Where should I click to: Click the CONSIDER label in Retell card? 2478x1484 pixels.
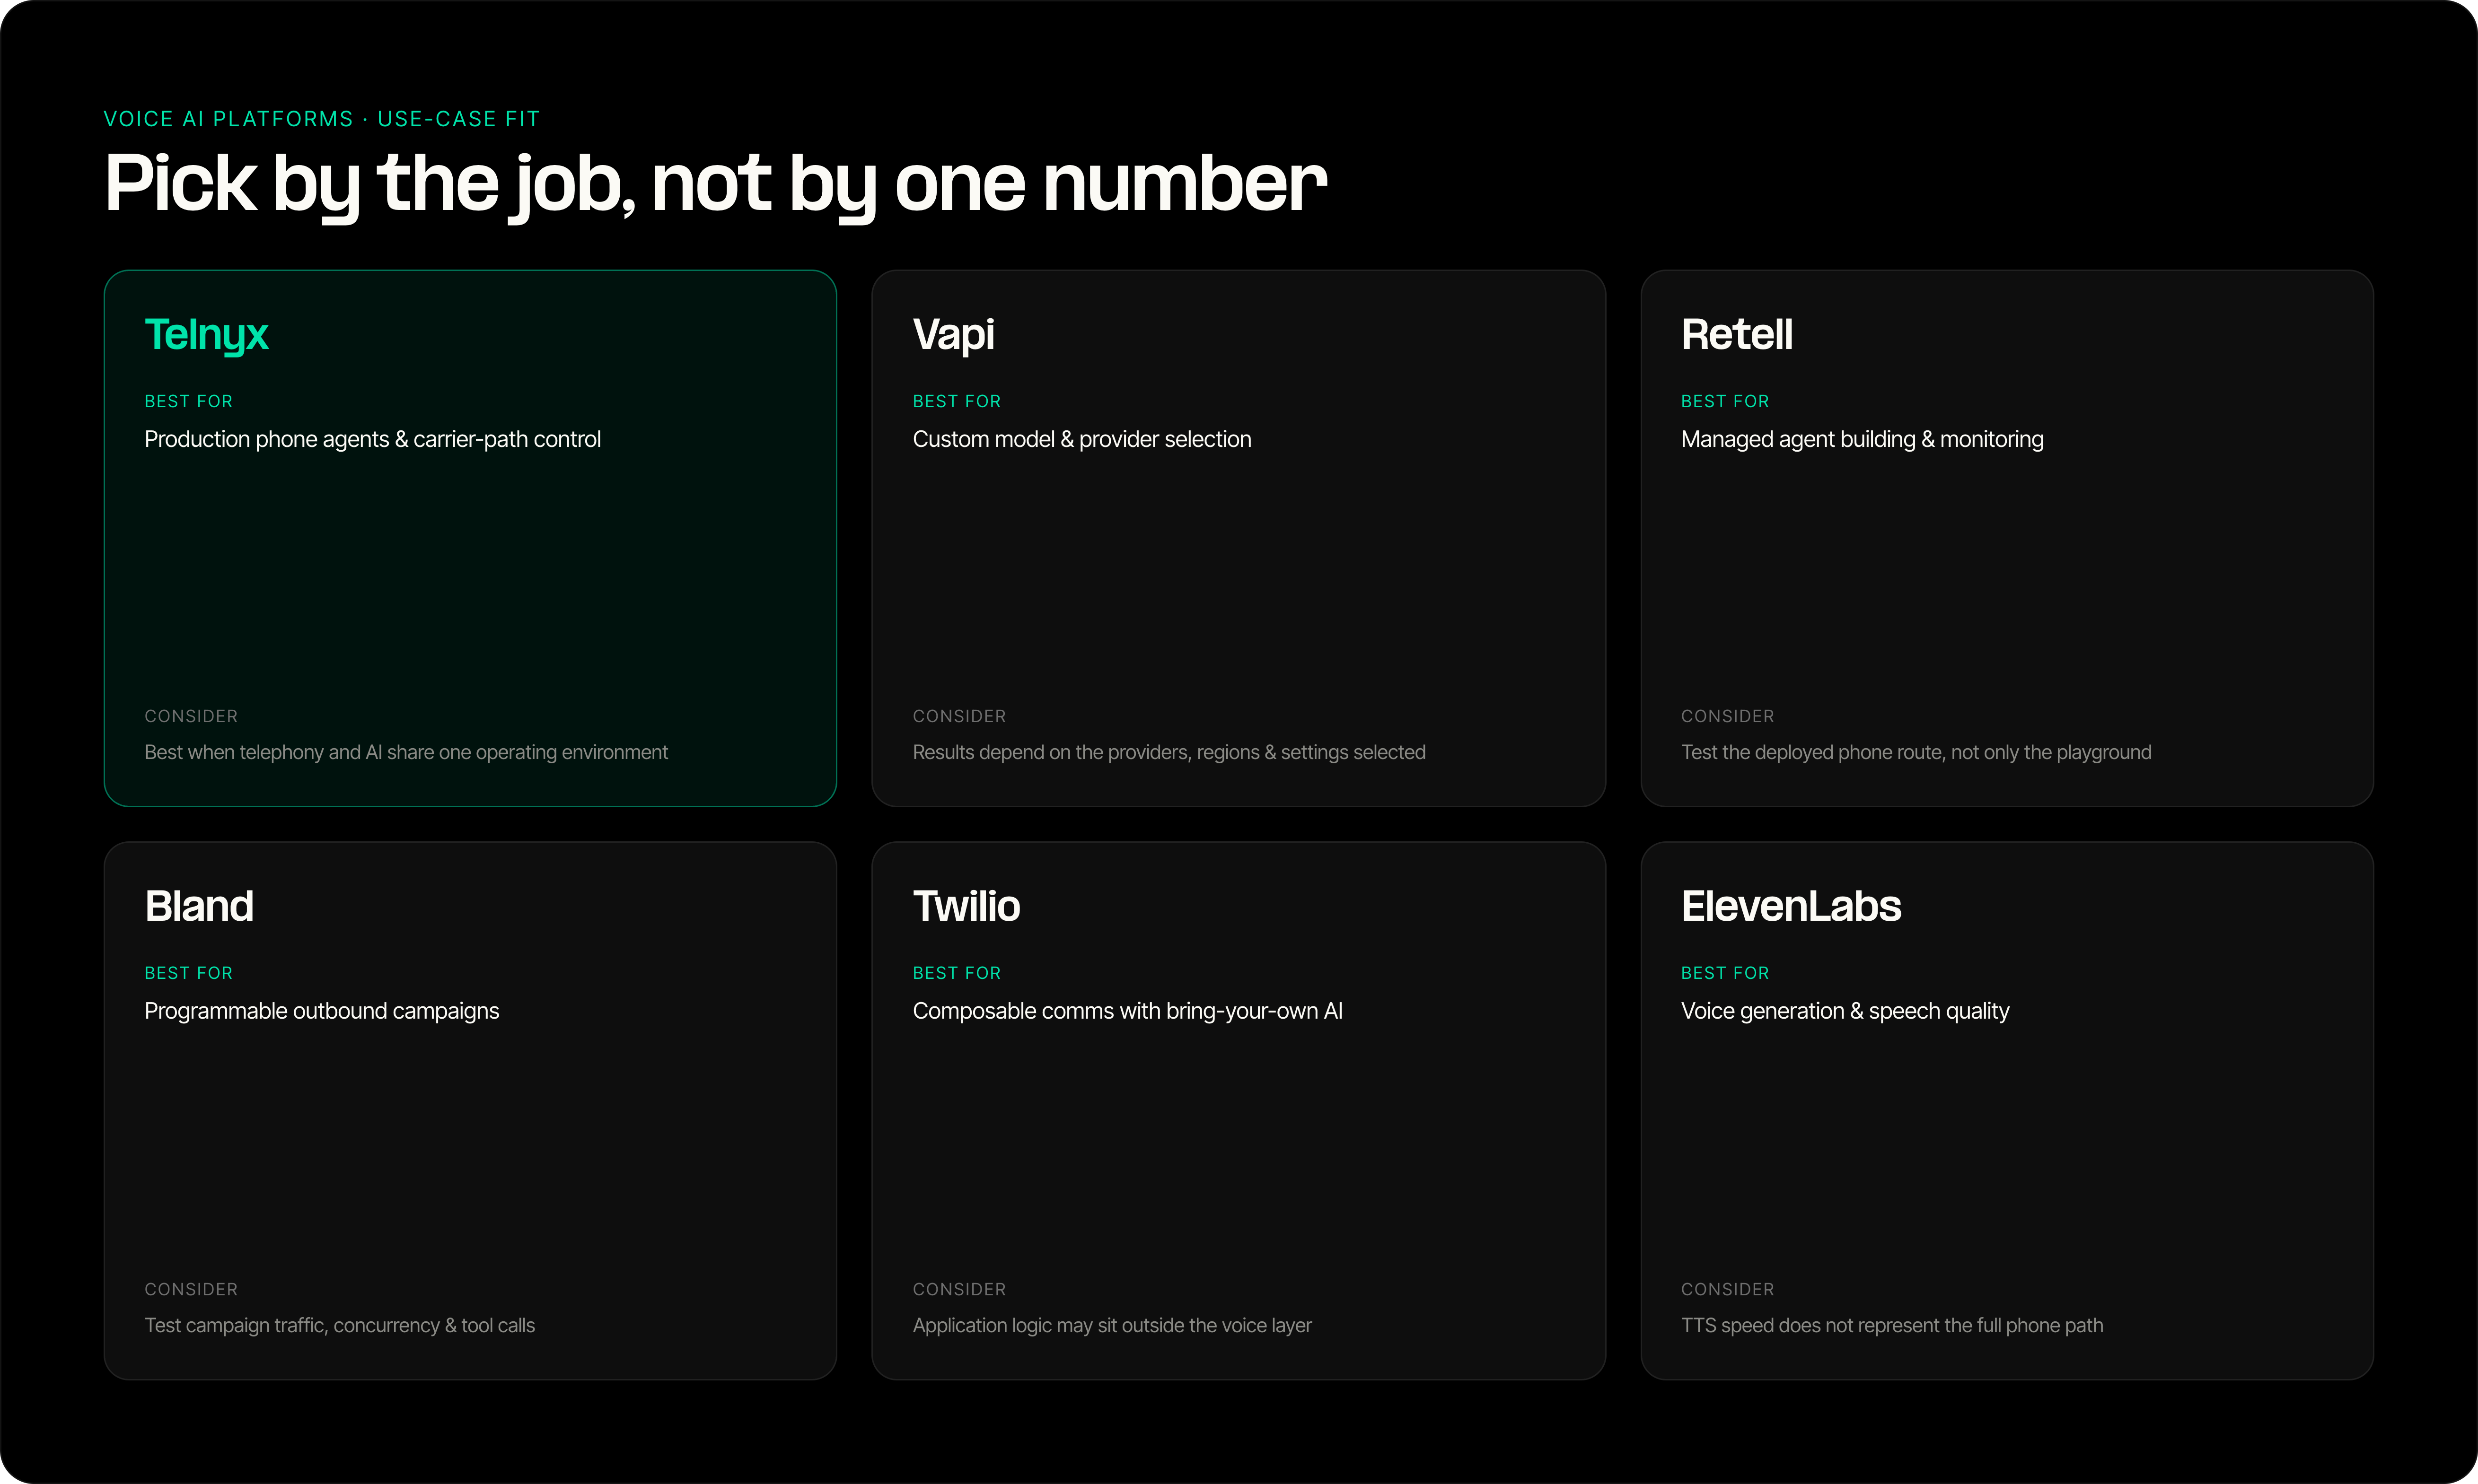[1728, 716]
